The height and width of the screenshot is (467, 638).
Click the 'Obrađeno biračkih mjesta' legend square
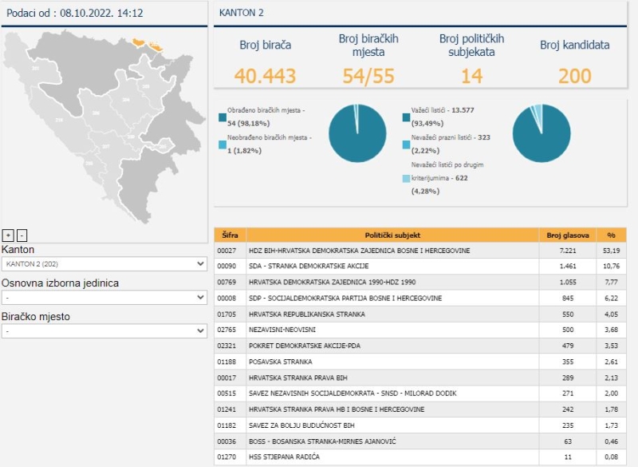pos(222,117)
